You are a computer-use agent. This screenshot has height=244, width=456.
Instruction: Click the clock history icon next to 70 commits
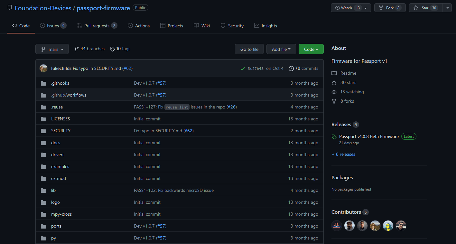[291, 69]
